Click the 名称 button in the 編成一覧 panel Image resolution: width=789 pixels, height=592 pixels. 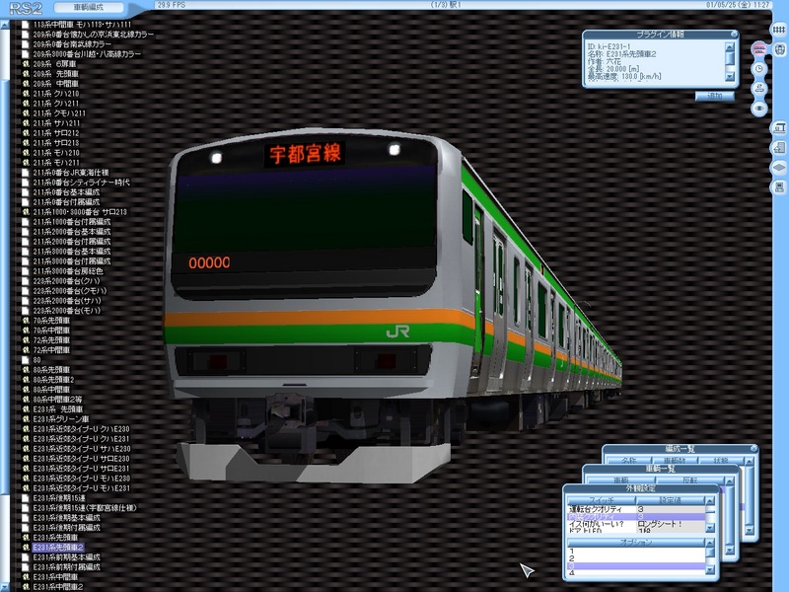point(630,458)
